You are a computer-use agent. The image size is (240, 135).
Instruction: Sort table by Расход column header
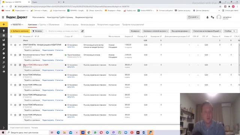coord(142,36)
